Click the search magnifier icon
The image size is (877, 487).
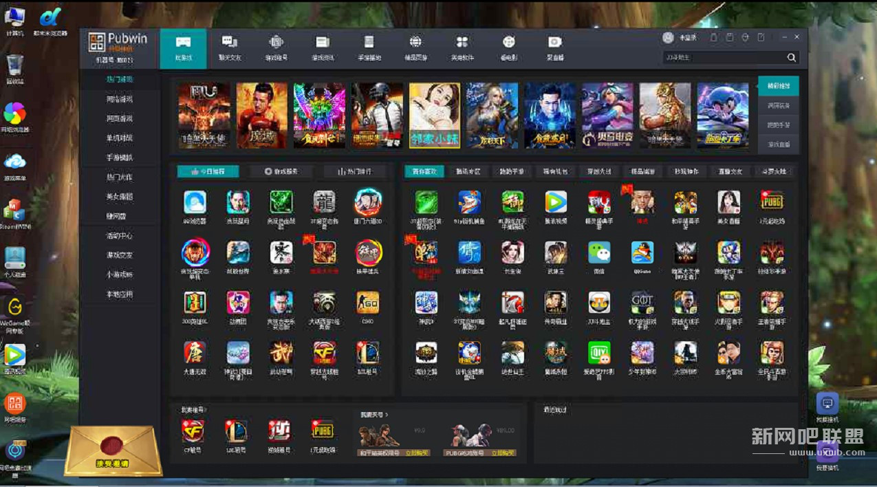pyautogui.click(x=792, y=58)
